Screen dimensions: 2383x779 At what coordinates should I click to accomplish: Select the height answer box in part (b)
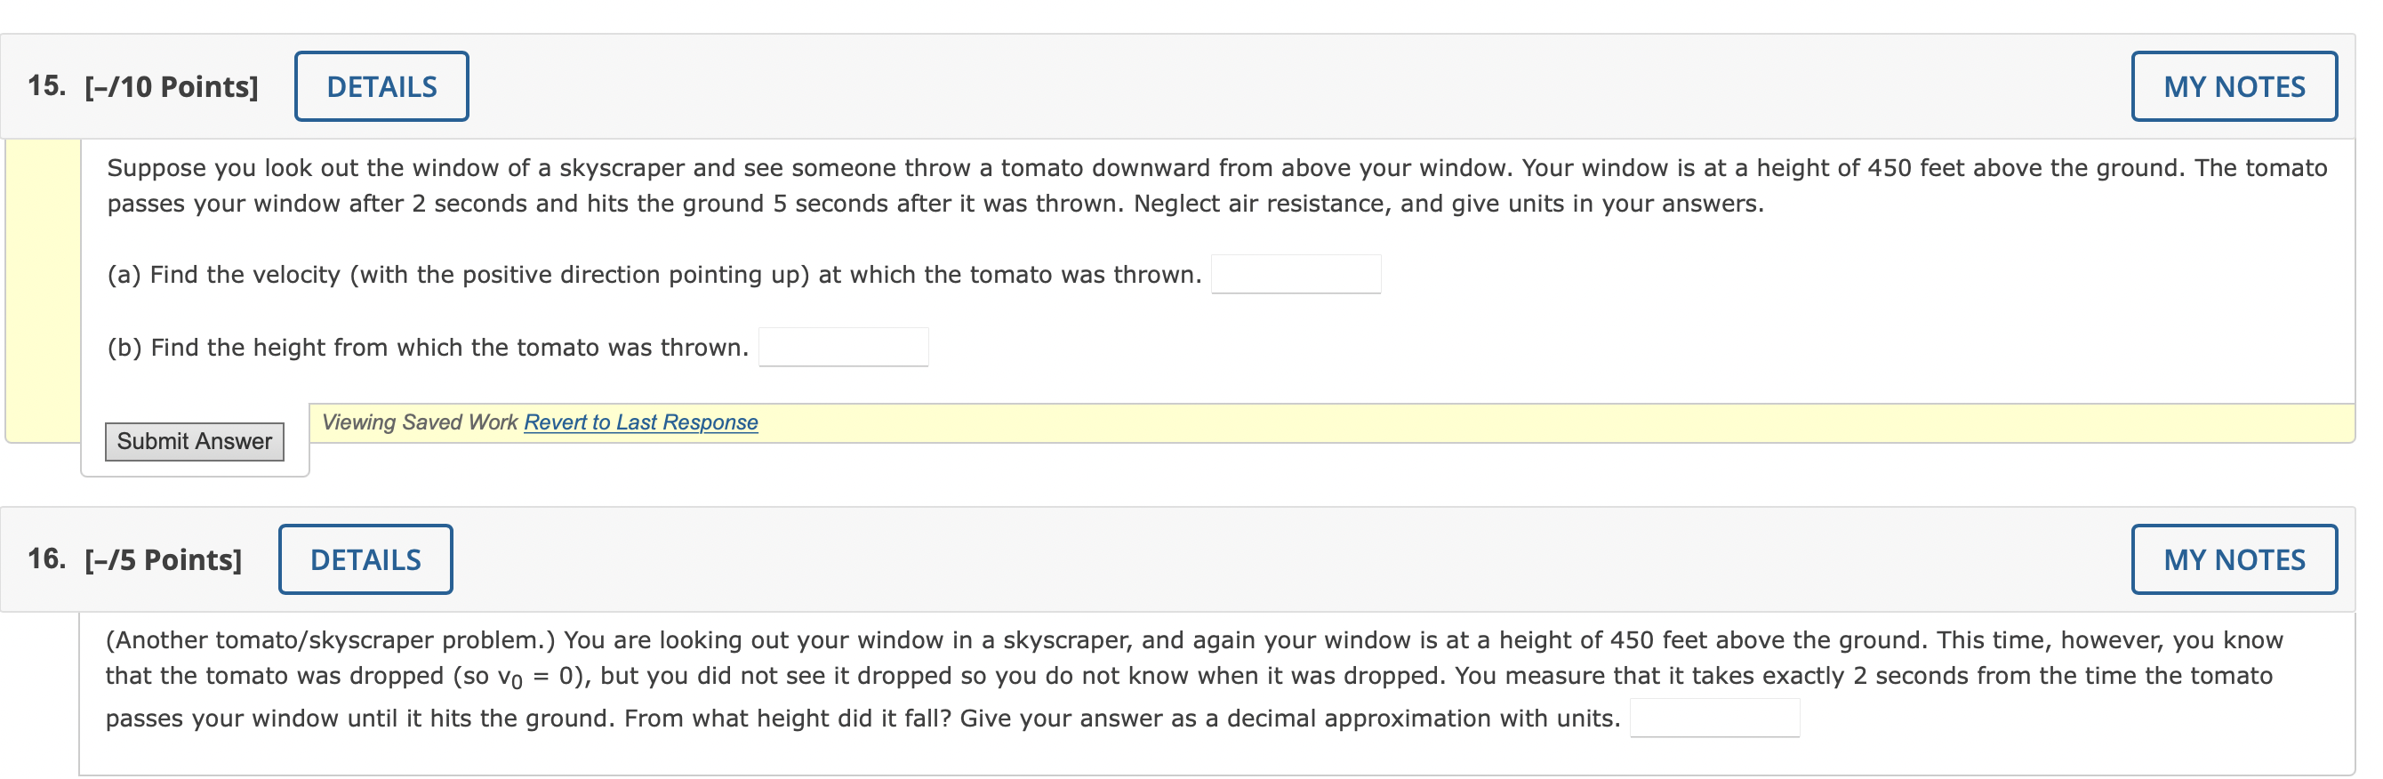843,346
